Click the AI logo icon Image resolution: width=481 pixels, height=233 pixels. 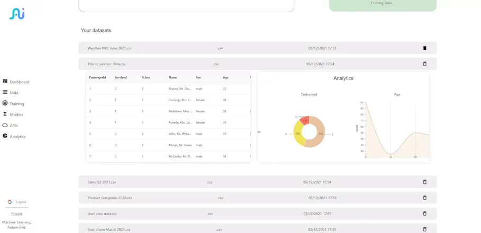(x=17, y=14)
